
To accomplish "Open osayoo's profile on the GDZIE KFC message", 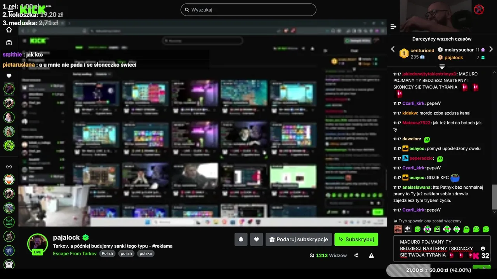I will [417, 177].
